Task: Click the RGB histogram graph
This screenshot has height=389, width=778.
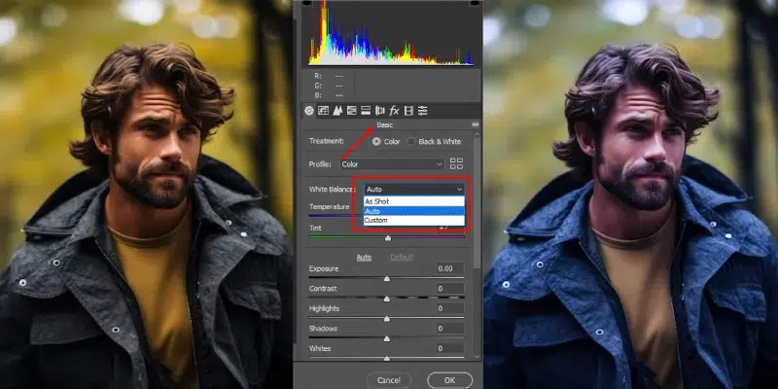Action: click(391, 33)
